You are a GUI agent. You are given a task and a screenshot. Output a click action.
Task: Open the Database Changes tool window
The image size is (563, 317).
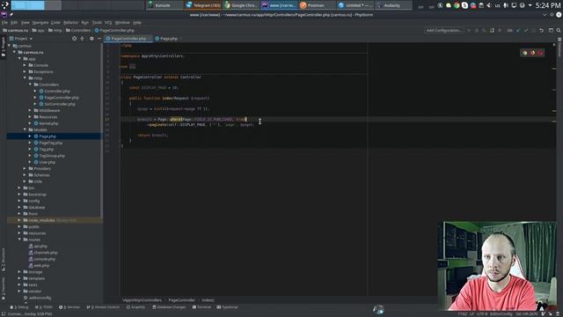169,307
